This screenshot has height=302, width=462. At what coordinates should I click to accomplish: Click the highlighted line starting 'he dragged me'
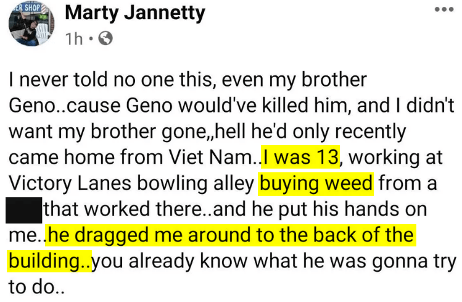pos(231,235)
